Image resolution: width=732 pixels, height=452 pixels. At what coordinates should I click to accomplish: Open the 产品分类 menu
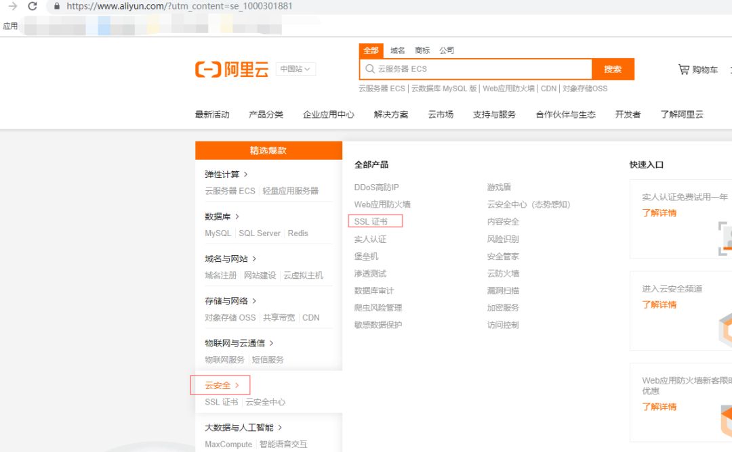pos(266,114)
